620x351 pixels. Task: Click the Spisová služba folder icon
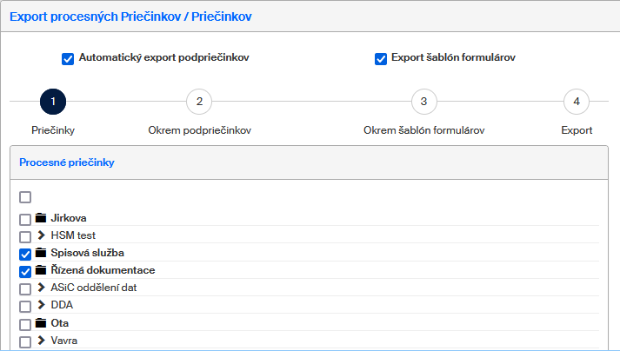pos(40,253)
